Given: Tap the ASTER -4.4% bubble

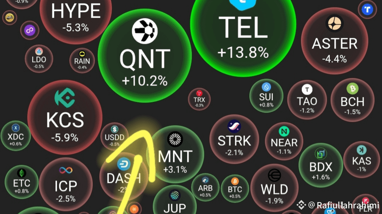Looking at the screenshot, I should (335, 41).
